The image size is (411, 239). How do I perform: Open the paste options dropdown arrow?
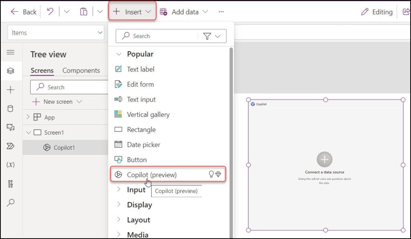point(100,12)
